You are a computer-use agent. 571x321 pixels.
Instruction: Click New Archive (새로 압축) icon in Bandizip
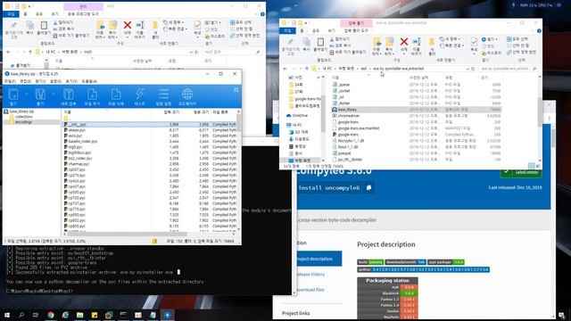point(69,95)
